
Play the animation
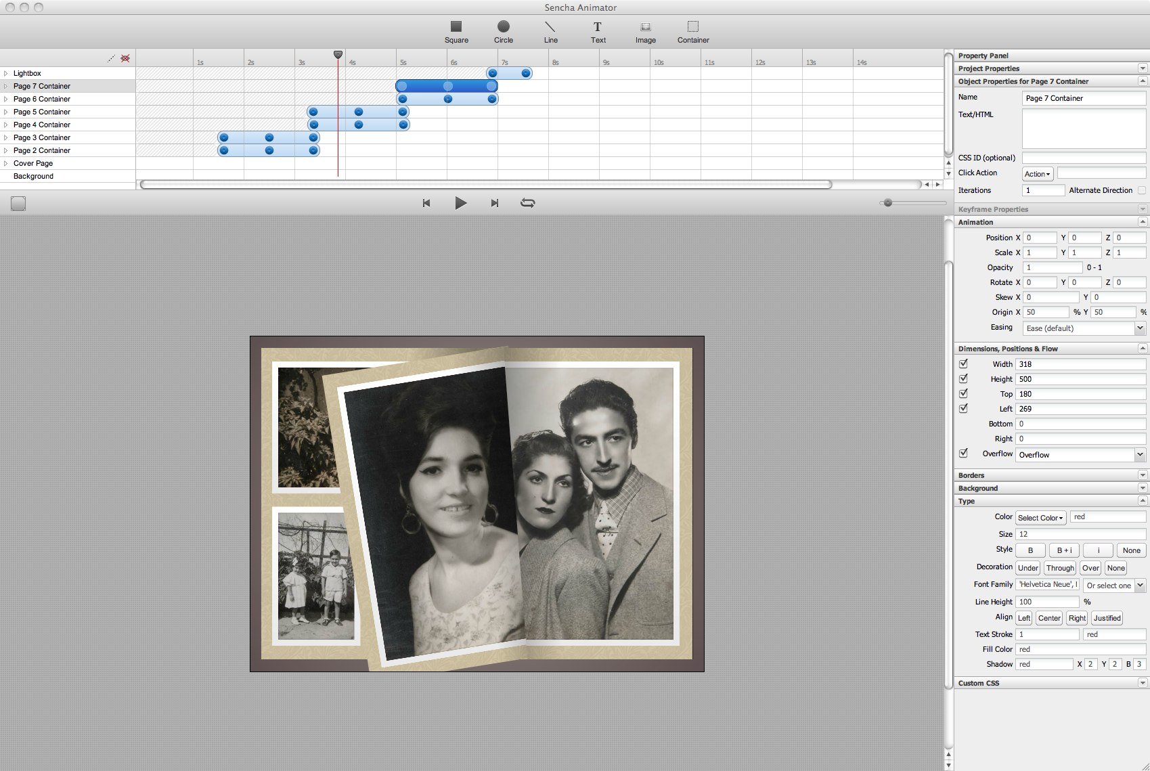pyautogui.click(x=460, y=203)
